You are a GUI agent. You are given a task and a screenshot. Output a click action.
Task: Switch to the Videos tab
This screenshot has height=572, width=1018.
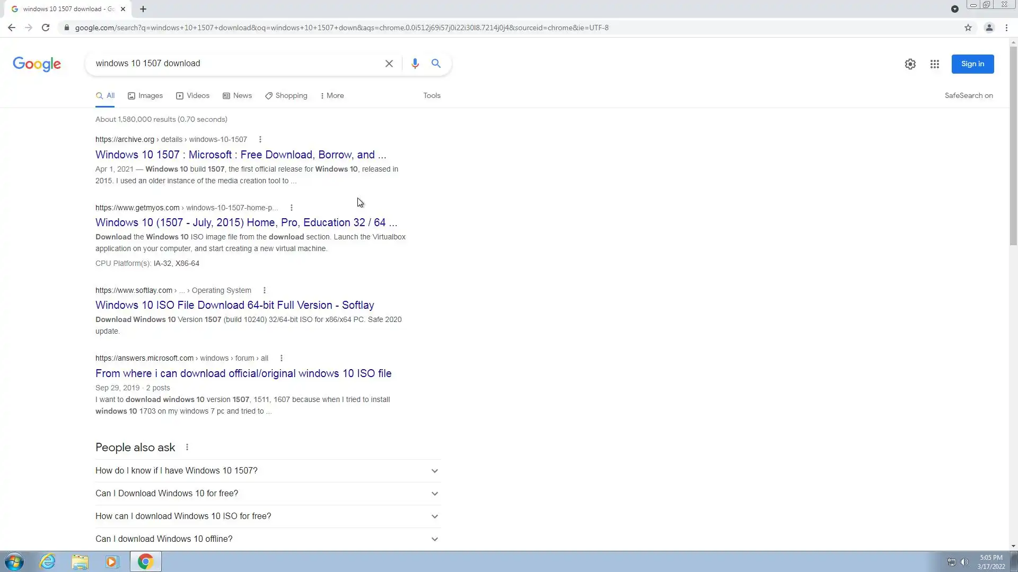click(x=193, y=96)
